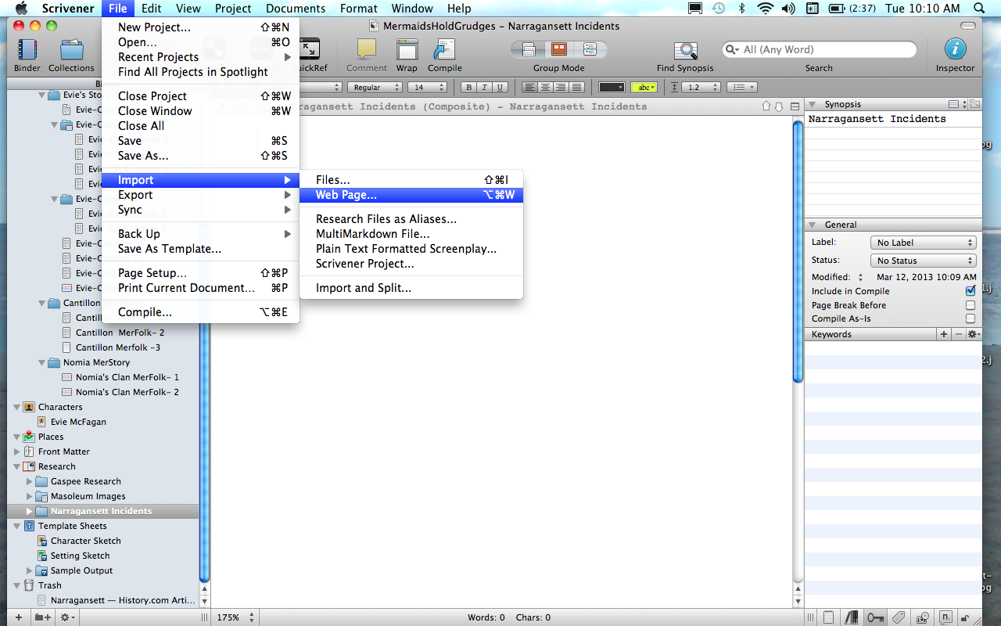The image size is (1001, 626).
Task: Check Compile As-Is checkbox
Action: (x=971, y=318)
